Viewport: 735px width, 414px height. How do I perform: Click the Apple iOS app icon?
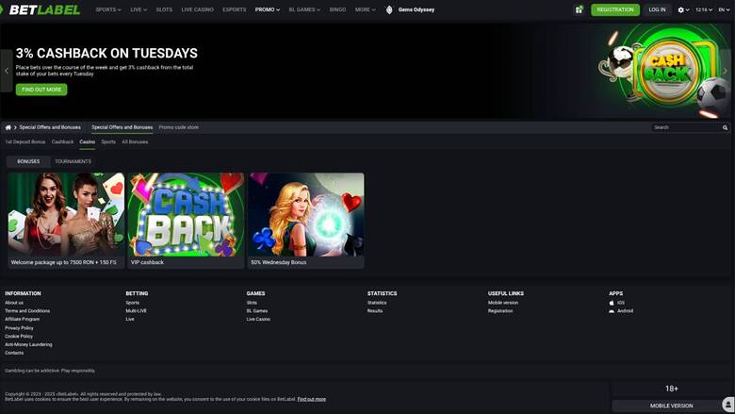pyautogui.click(x=612, y=303)
